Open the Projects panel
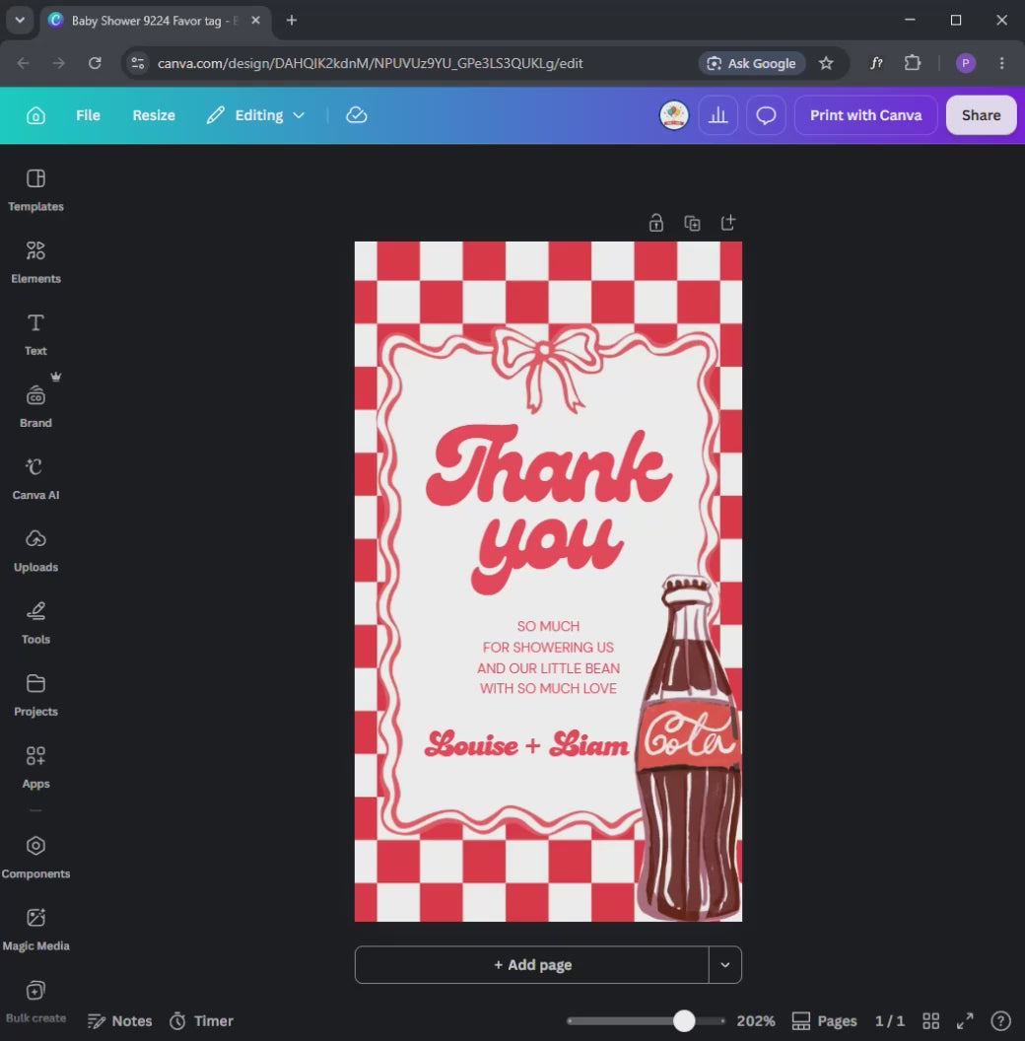1025x1041 pixels. pos(35,695)
